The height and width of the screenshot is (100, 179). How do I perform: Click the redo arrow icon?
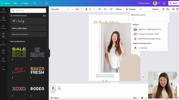[40, 3]
